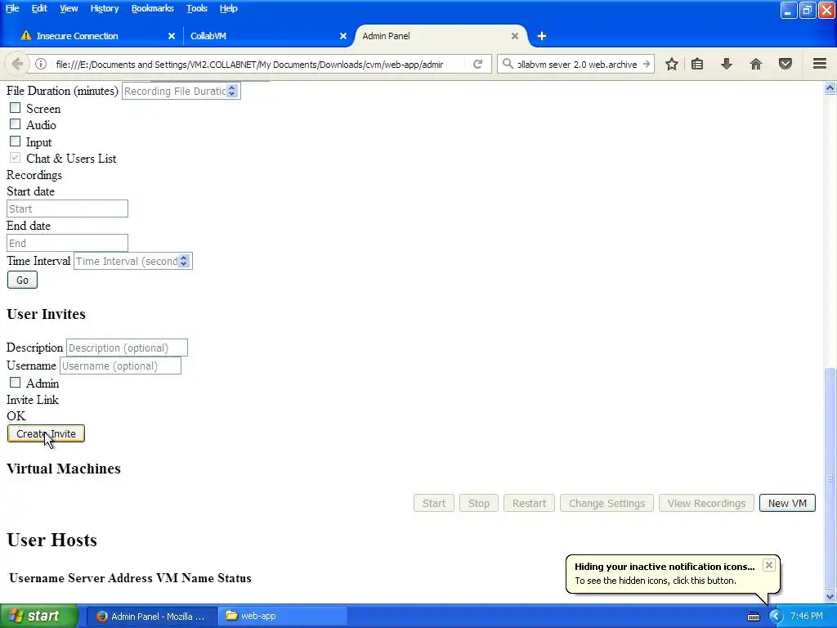Screen dimensions: 837x628
Task: Close the Insecure Connection tab
Action: tap(172, 36)
